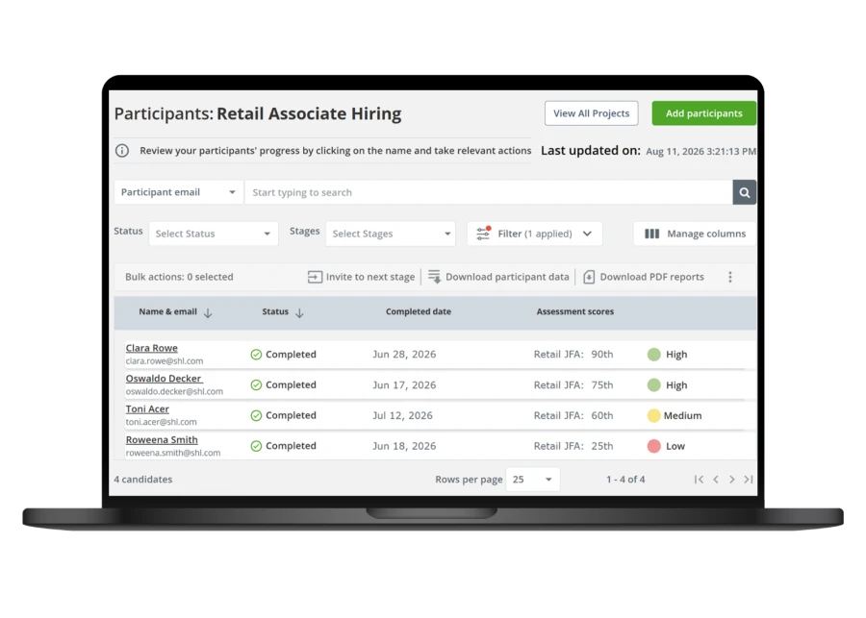This screenshot has height=618, width=866.
Task: Click the Invite to next stage arrow icon
Action: pos(315,277)
